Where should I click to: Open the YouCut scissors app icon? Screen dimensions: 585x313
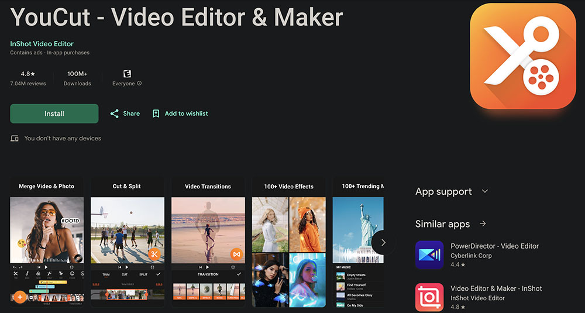pos(522,56)
